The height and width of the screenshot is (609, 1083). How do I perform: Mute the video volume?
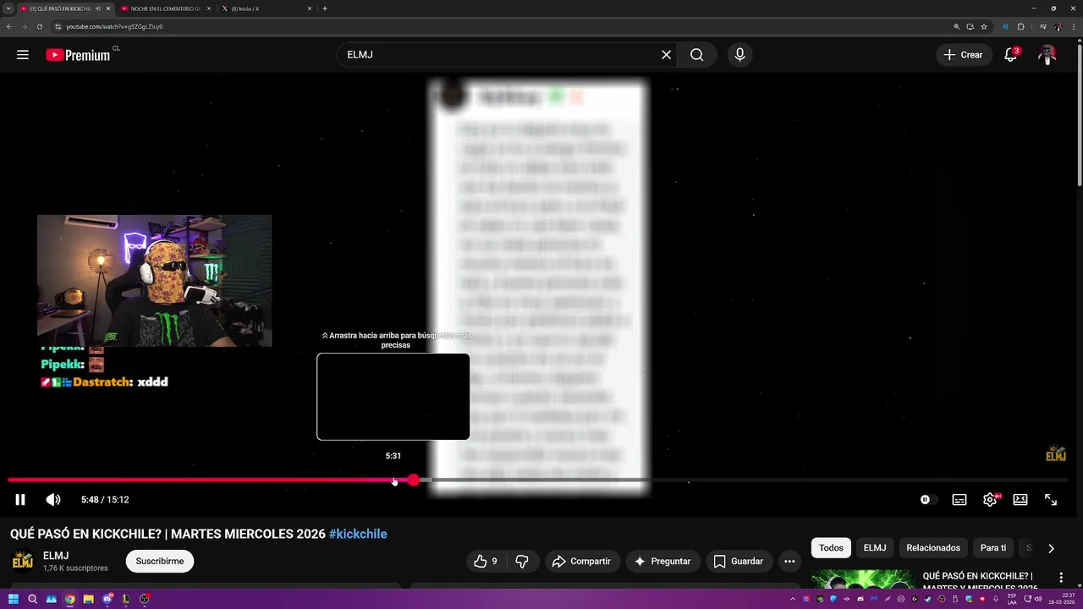53,500
